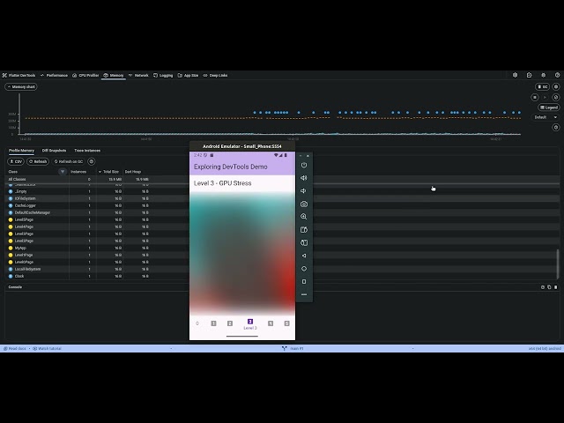Open DevTools help icon in top-right

557,75
